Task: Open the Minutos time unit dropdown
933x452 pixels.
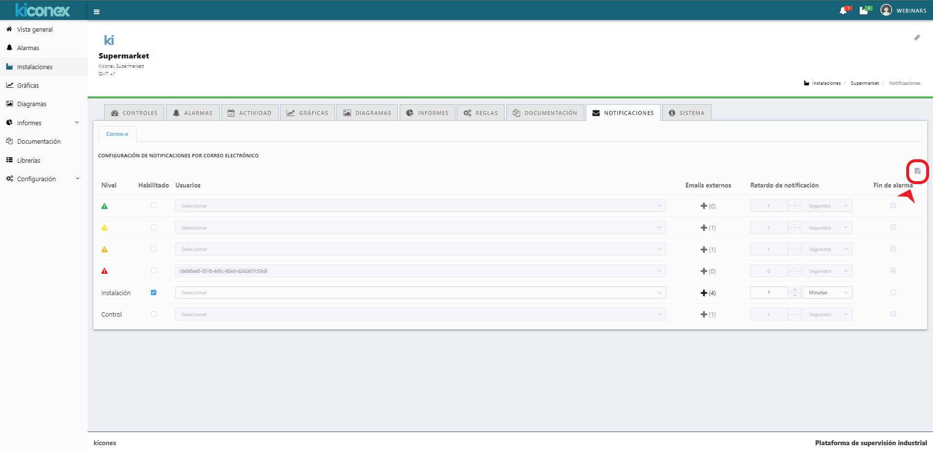Action: [x=827, y=293]
